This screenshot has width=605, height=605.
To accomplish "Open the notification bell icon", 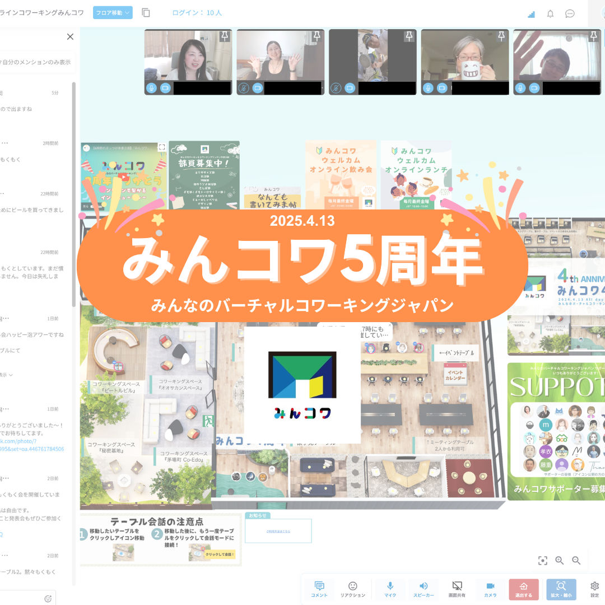I will point(550,14).
